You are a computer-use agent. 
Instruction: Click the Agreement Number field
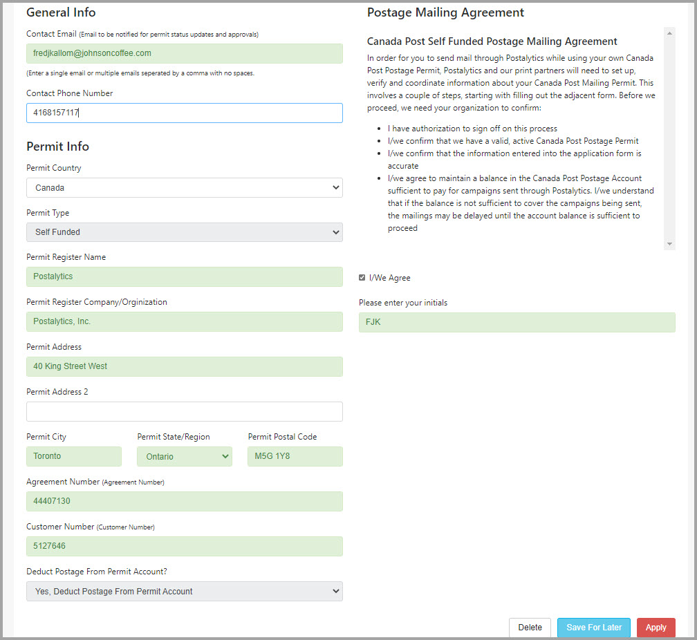pyautogui.click(x=185, y=501)
